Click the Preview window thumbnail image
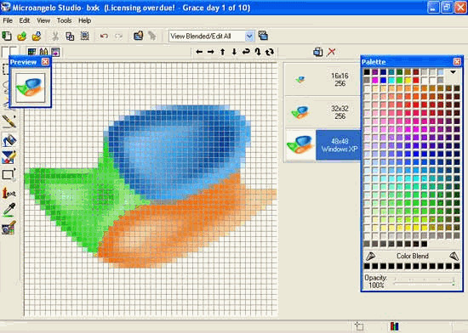 (30, 87)
